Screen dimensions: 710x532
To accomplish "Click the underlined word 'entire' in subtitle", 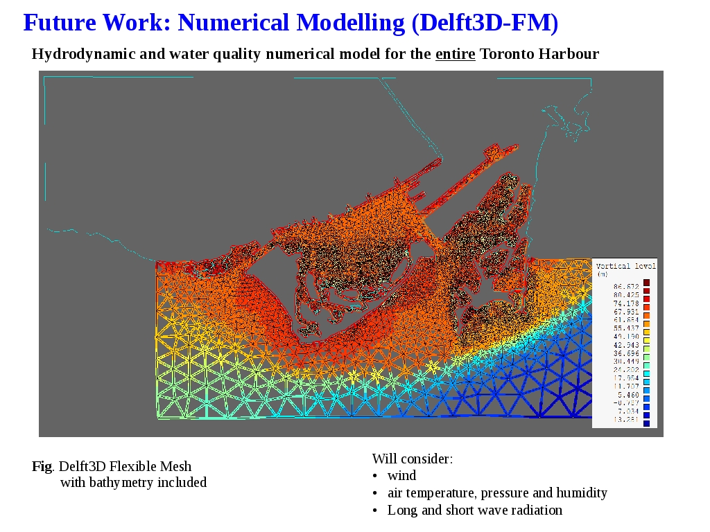I will tap(455, 54).
